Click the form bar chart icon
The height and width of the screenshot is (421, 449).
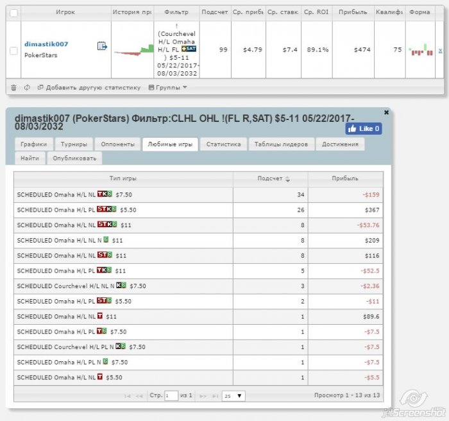click(419, 50)
